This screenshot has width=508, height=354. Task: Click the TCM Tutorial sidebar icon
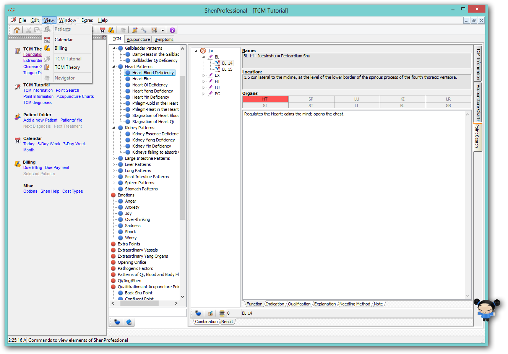(17, 87)
